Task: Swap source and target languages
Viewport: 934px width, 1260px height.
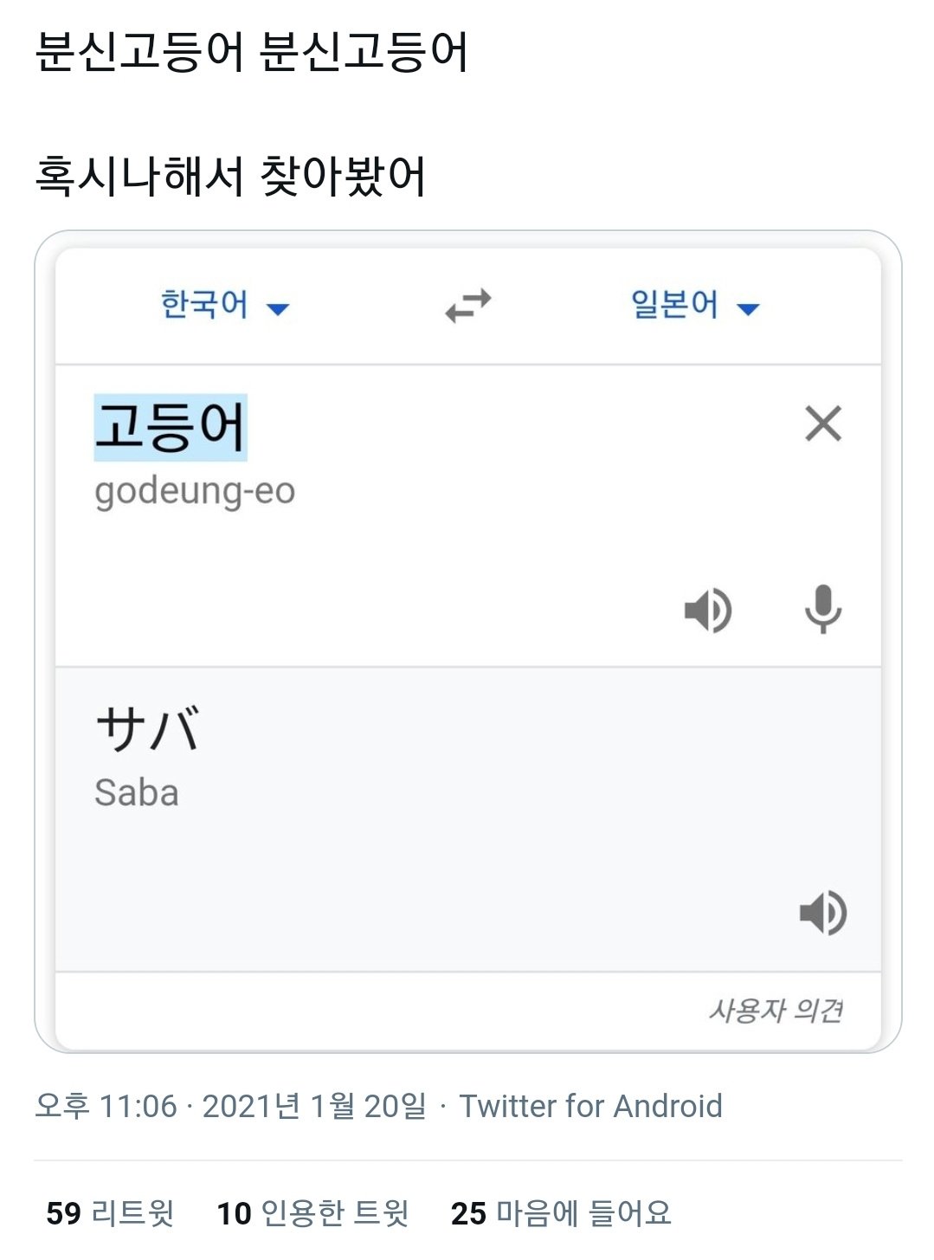Action: coord(467,305)
